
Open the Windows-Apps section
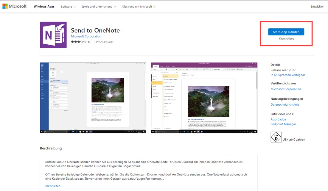point(44,7)
